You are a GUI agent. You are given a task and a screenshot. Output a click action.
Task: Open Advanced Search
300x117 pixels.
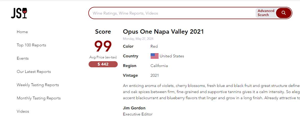tap(266, 13)
